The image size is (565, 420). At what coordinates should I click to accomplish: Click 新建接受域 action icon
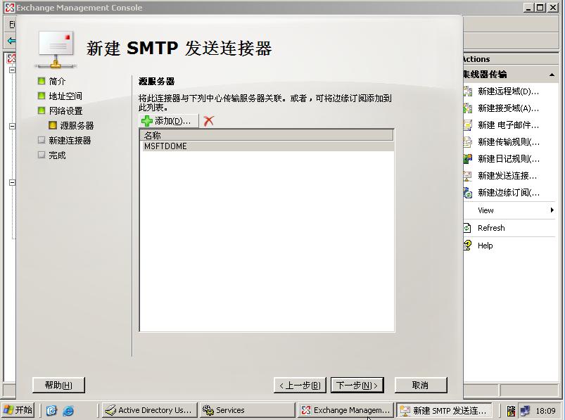[468, 108]
